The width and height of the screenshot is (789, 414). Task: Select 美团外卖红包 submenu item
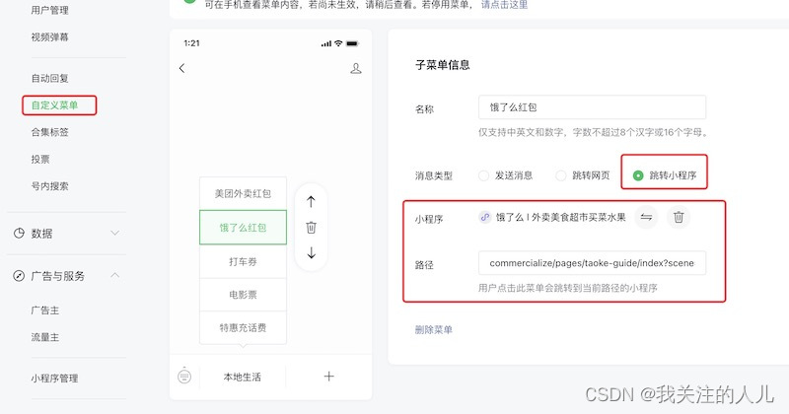point(243,193)
